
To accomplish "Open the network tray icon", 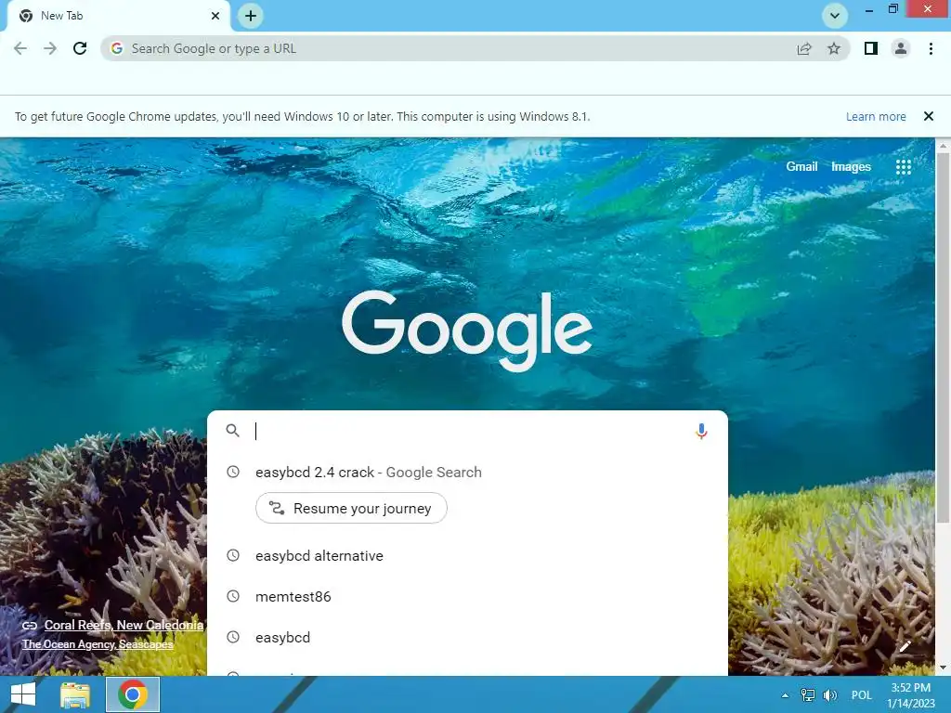I will [808, 695].
